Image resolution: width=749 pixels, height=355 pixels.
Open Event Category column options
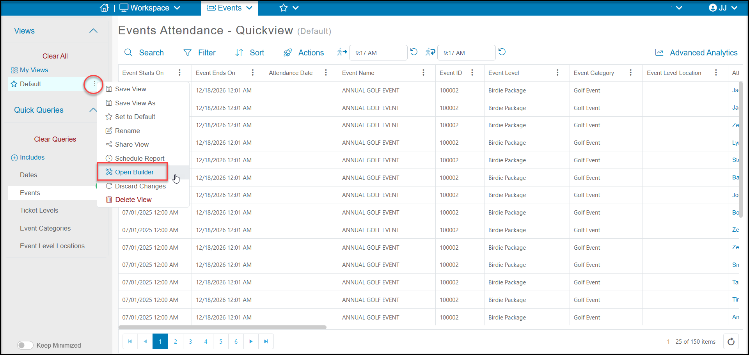[x=631, y=73]
